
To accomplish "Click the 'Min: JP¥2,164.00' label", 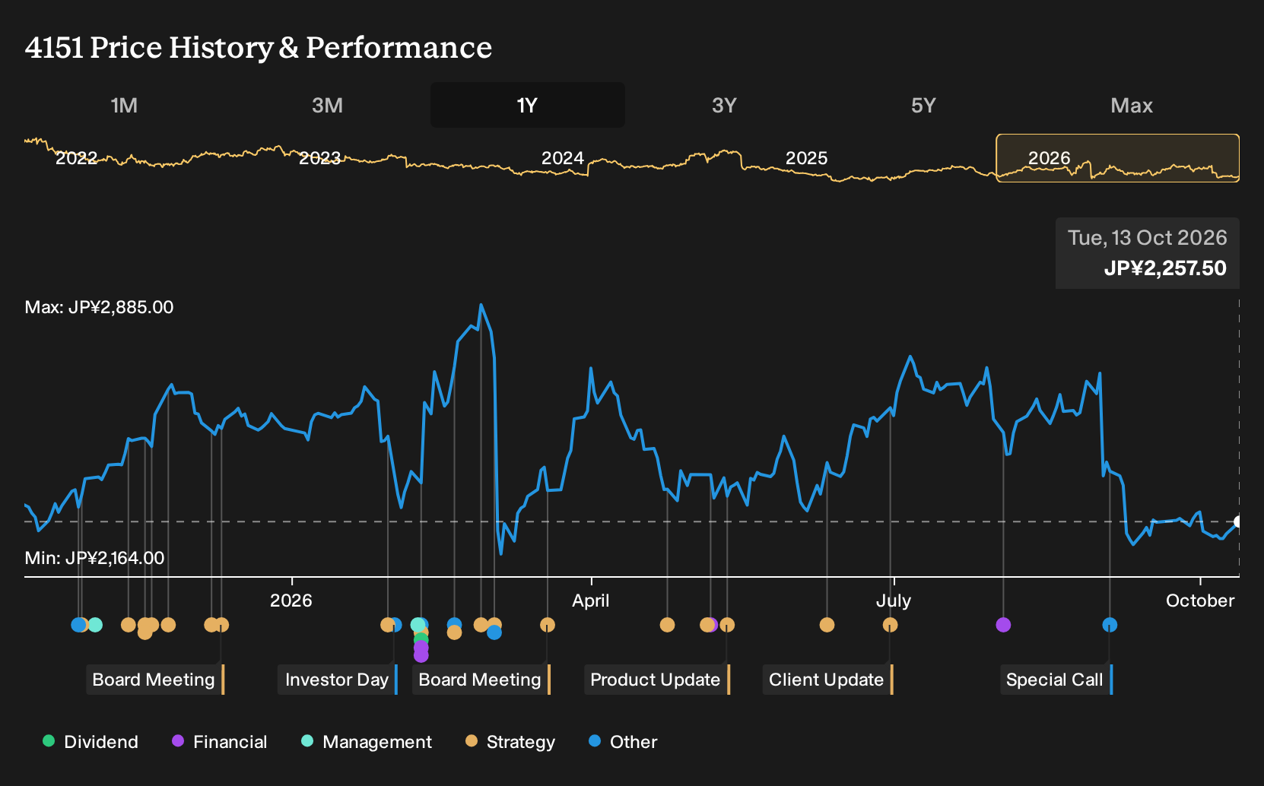I will [x=94, y=558].
